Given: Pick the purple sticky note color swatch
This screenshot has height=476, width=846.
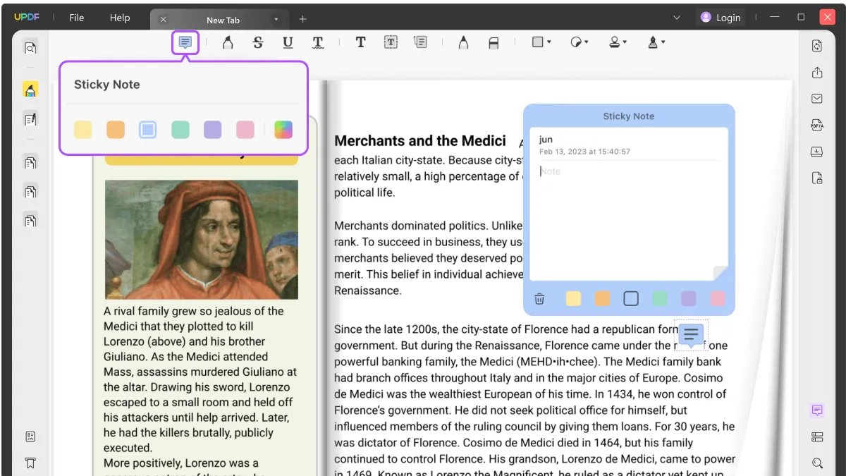Looking at the screenshot, I should [x=212, y=130].
